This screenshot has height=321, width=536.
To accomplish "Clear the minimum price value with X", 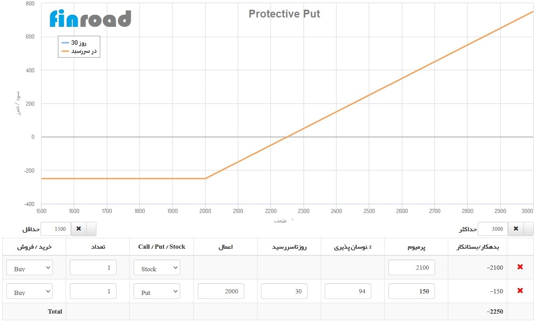I will tap(78, 229).
